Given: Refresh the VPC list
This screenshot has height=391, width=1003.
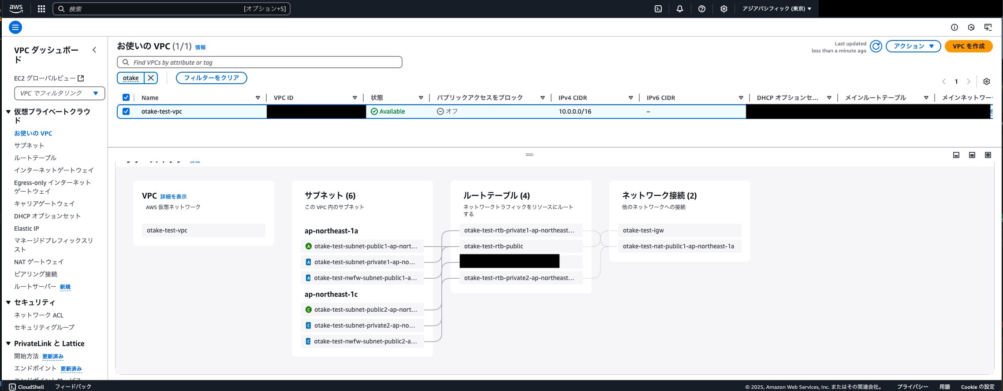Looking at the screenshot, I should click(876, 46).
